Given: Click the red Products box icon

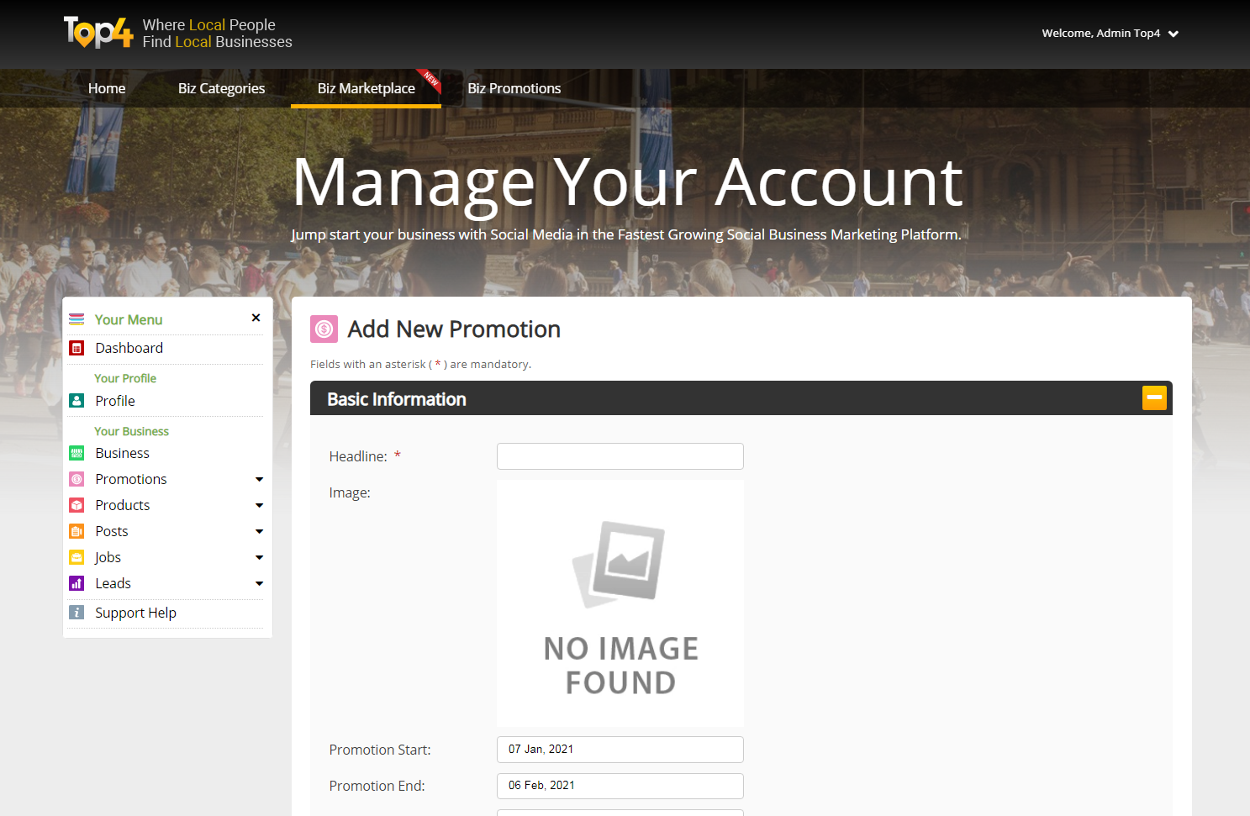Looking at the screenshot, I should coord(76,505).
